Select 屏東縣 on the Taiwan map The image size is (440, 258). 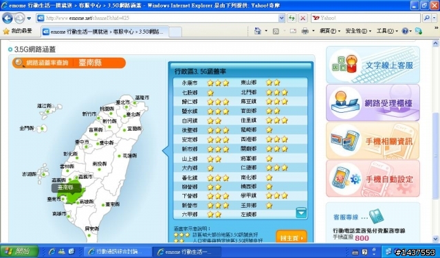pos(91,228)
